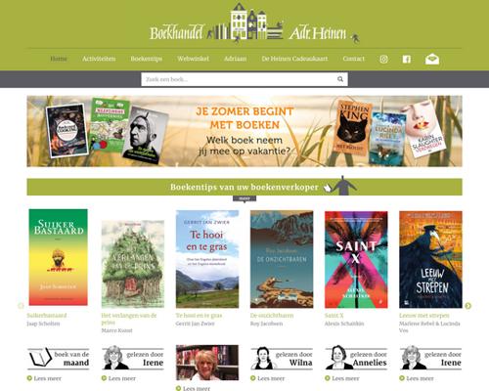Open the Facebook icon link
Viewport: 489px width, 391px height.
406,59
